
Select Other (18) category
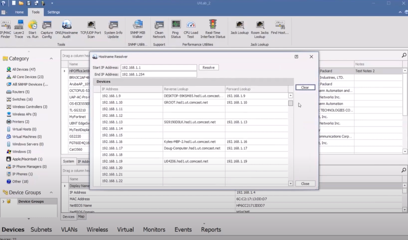(x=20, y=182)
